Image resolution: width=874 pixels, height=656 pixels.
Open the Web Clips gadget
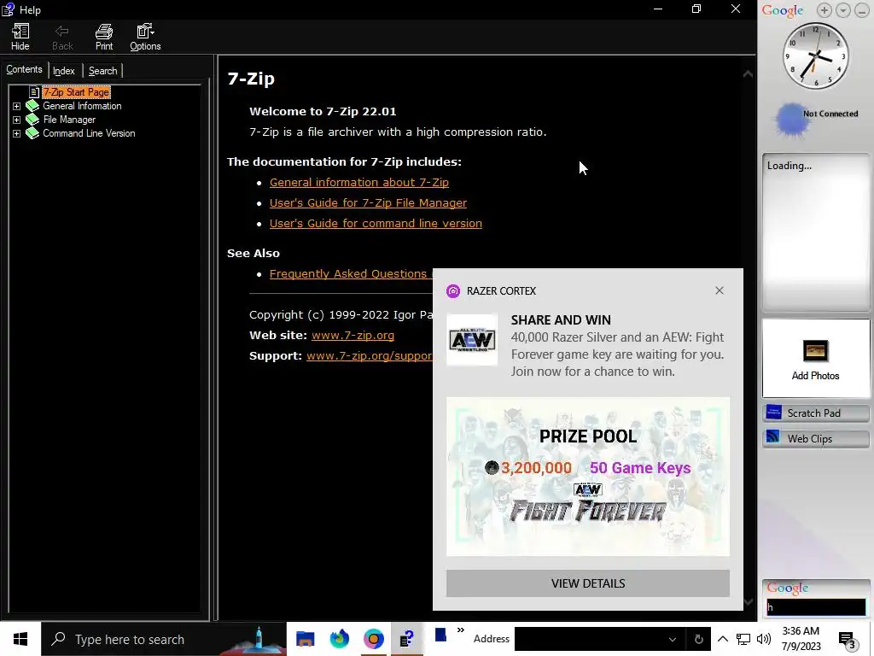(815, 439)
